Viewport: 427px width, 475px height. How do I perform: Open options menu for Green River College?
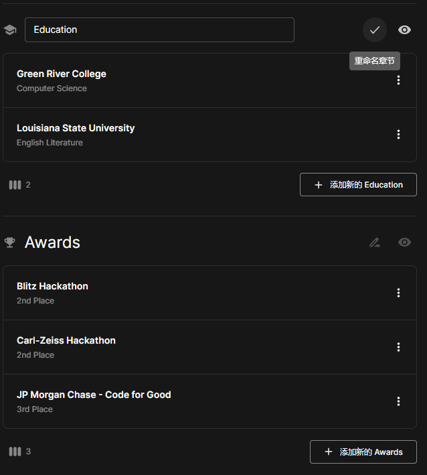pos(398,80)
